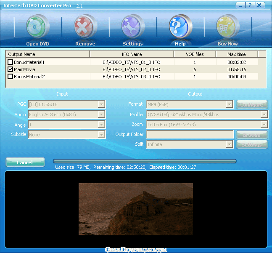272x253 pixels.
Task: Open the Profile dropdown with QVGA setting
Action: click(264, 115)
